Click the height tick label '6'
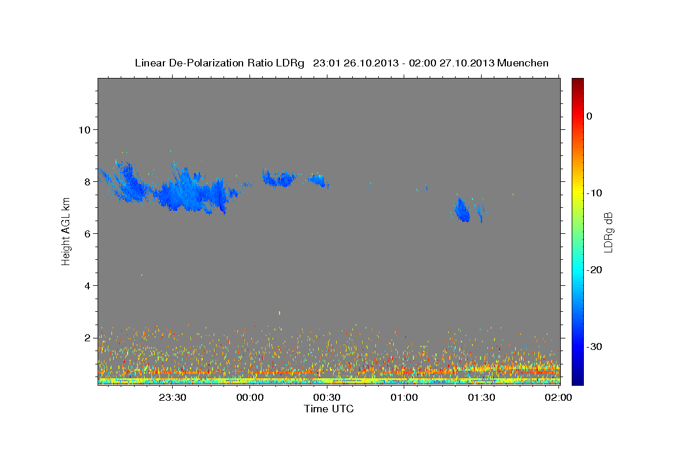The height and width of the screenshot is (462, 693). click(x=87, y=233)
